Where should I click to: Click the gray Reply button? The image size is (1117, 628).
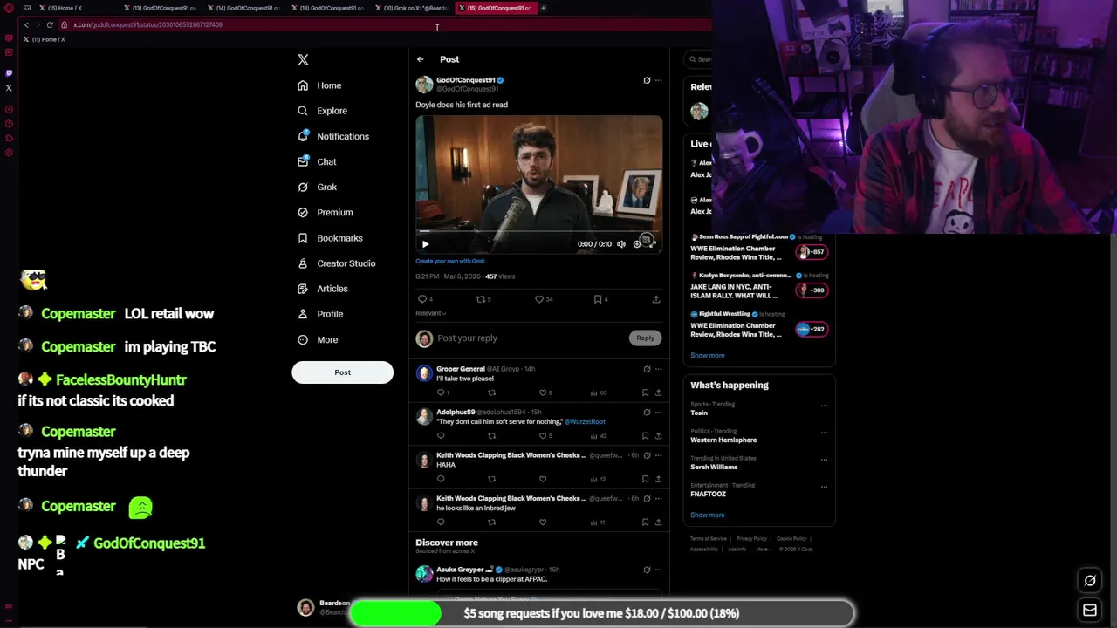pos(645,338)
